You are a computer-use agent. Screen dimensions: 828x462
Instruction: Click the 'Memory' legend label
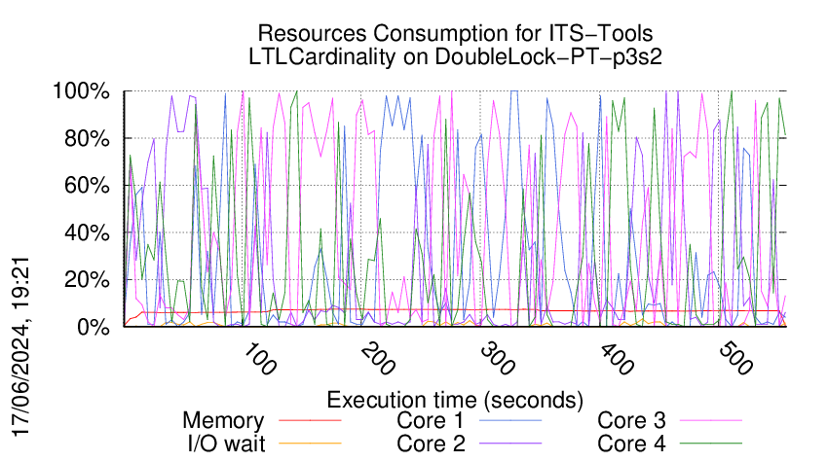(223, 421)
